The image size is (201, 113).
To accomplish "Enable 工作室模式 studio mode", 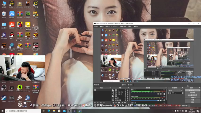I will [x=192, y=97].
